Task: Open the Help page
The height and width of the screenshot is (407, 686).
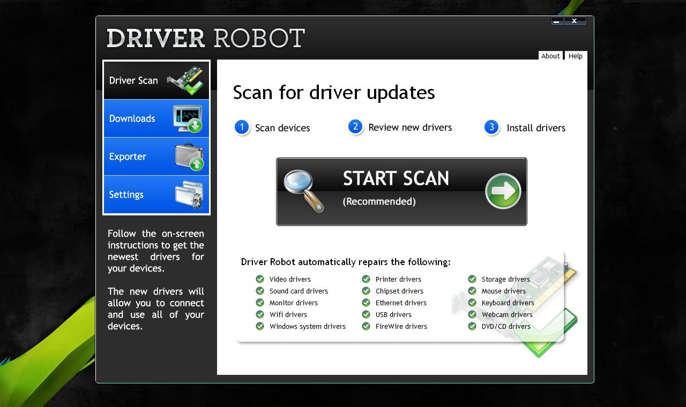Action: [x=576, y=56]
